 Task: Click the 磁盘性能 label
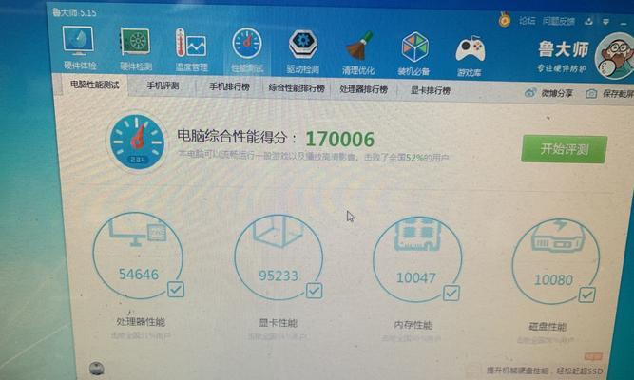click(x=548, y=326)
